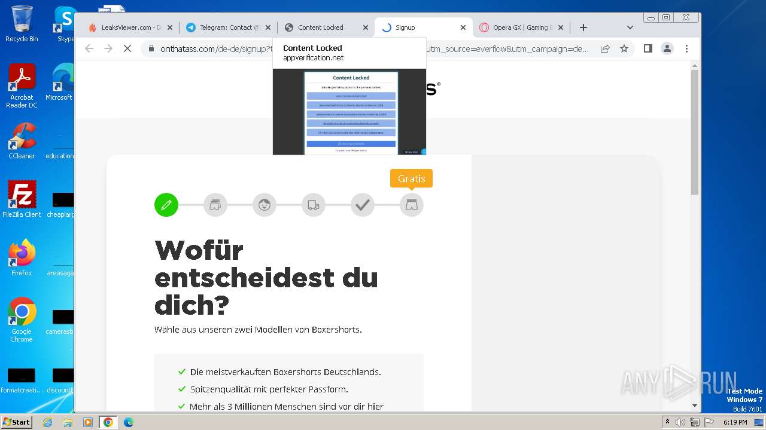Toggle the browser side panel
This screenshot has width=766, height=430.
click(648, 48)
